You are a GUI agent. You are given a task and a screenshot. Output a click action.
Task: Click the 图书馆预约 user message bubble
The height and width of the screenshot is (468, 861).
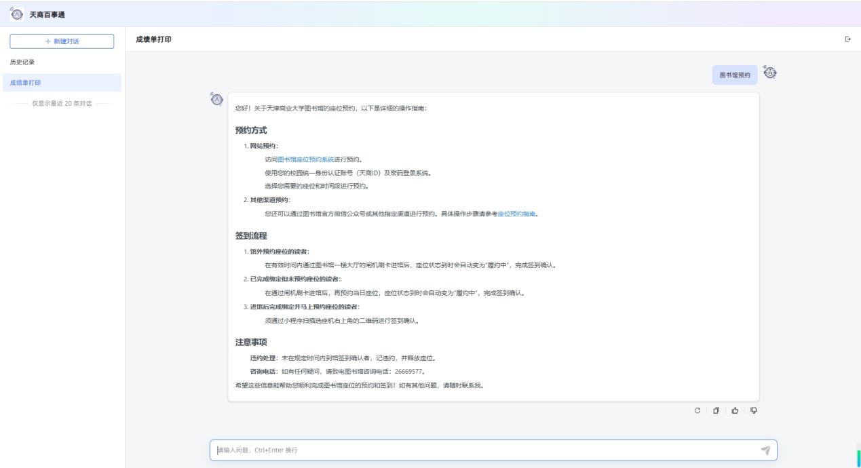pos(735,75)
